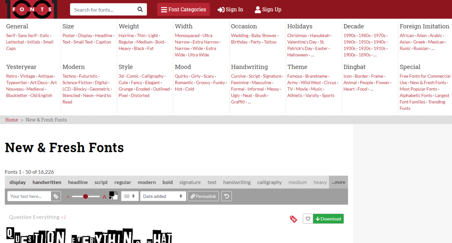Open the Date added sort dropdown
The height and width of the screenshot is (243, 452).
[163, 196]
